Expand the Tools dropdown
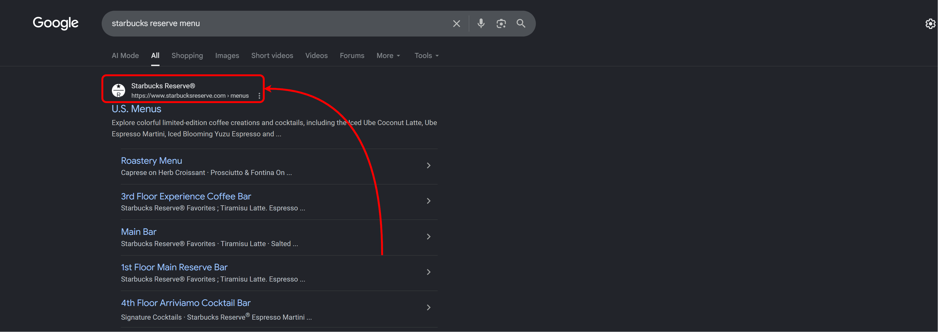 [x=426, y=56]
